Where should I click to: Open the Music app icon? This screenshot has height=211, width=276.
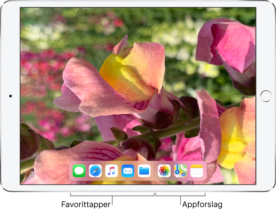111,171
